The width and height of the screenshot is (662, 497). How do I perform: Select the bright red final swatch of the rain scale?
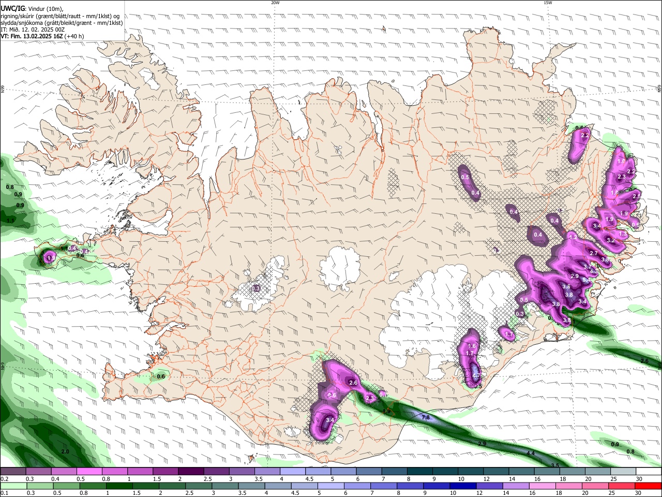(x=648, y=486)
